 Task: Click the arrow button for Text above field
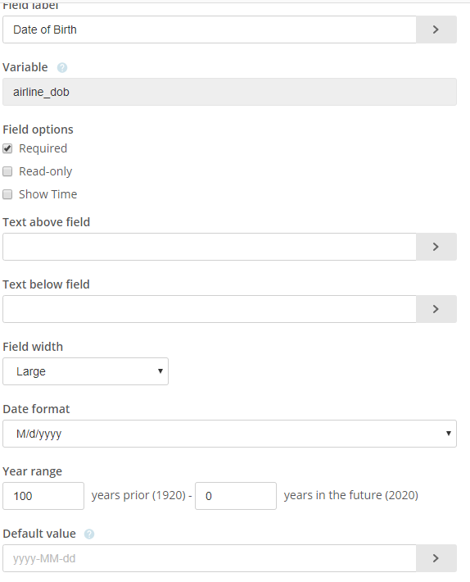pos(436,247)
